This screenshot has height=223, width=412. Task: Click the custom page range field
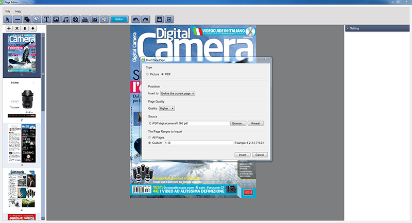pyautogui.click(x=199, y=143)
